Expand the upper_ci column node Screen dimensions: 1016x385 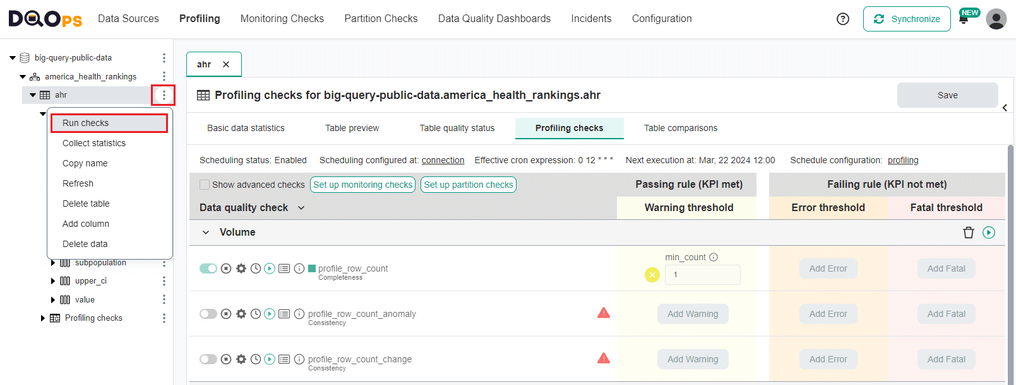point(53,281)
